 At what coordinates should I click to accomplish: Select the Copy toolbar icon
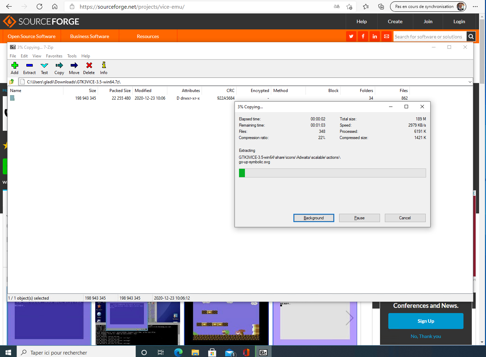pyautogui.click(x=59, y=68)
